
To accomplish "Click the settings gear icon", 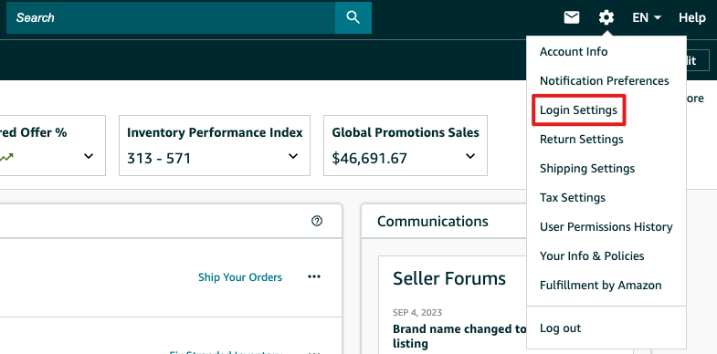I will point(606,18).
